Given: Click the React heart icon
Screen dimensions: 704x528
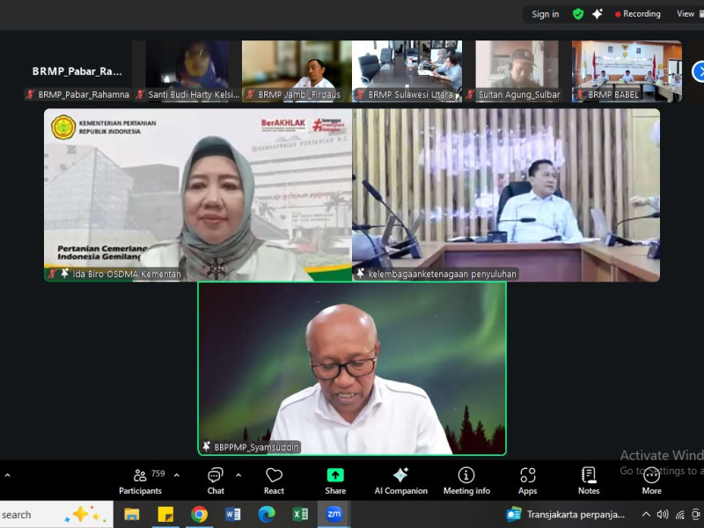Looking at the screenshot, I should click(x=274, y=480).
